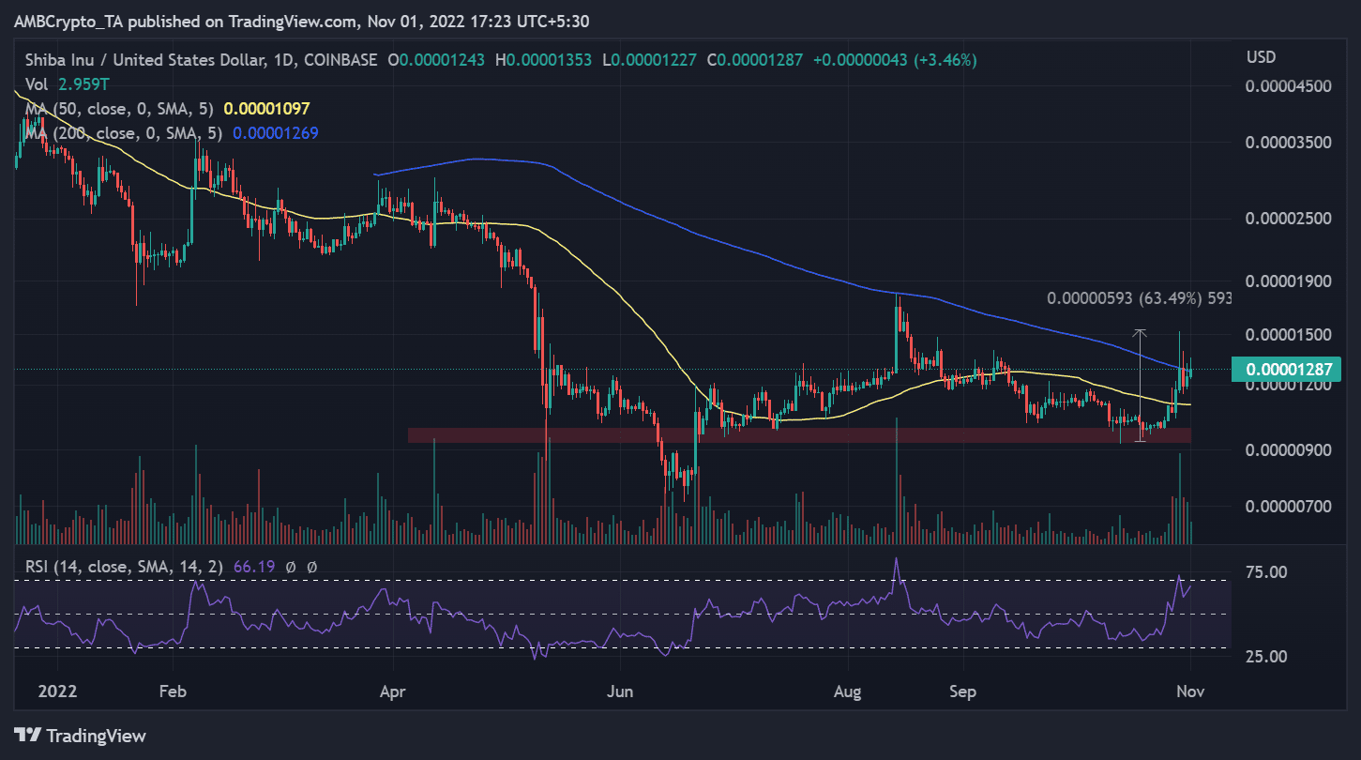Click the 0.00001900 price axis label

1288,281
